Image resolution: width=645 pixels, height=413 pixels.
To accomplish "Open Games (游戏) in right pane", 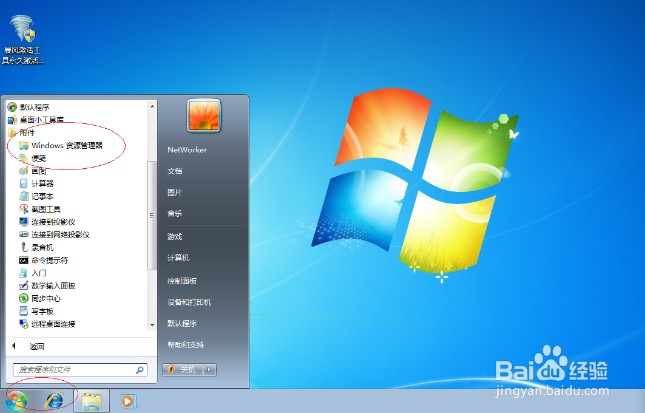I will [x=175, y=237].
